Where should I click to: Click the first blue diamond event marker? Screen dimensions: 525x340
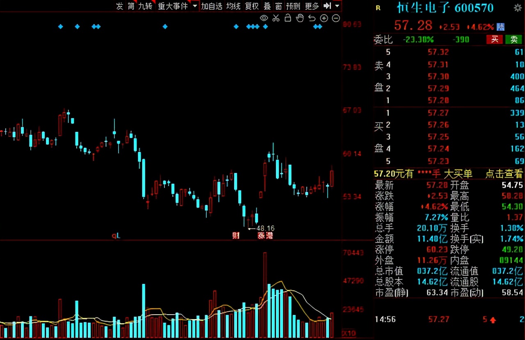point(61,27)
